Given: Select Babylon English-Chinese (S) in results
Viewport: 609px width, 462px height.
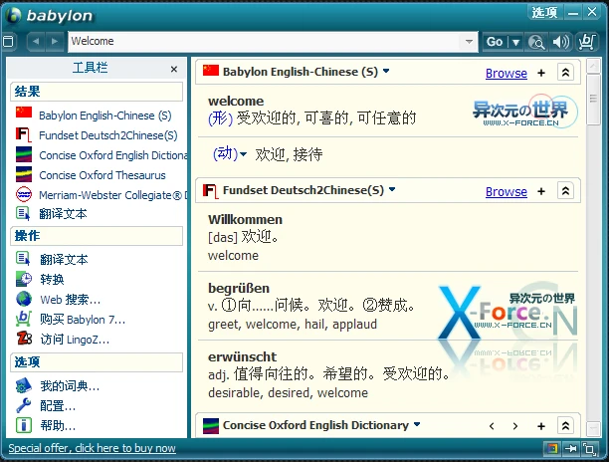Looking at the screenshot, I should point(105,115).
